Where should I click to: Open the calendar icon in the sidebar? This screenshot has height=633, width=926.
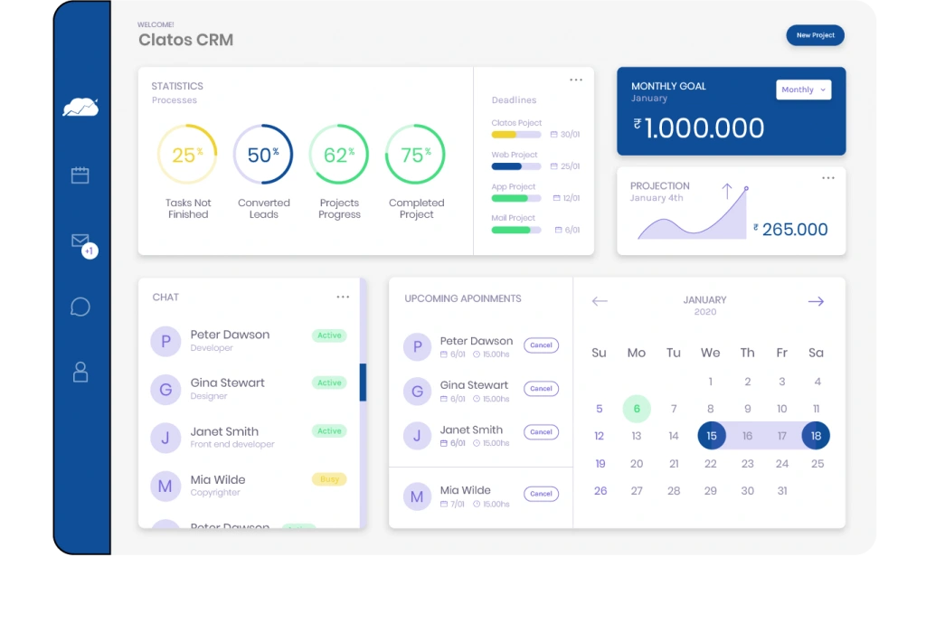pos(80,176)
